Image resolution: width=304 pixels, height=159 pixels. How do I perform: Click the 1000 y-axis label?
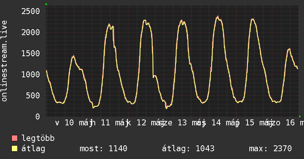tap(31, 74)
